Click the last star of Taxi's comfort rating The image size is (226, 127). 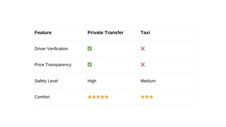point(151,97)
